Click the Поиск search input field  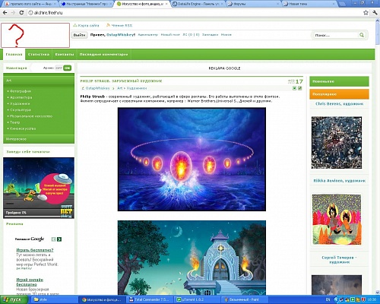(335, 35)
